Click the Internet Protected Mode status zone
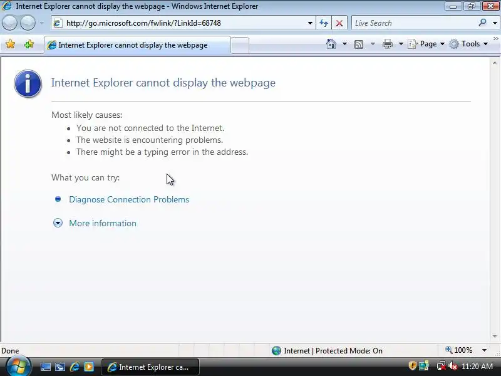This screenshot has height=376, width=501. (x=327, y=351)
